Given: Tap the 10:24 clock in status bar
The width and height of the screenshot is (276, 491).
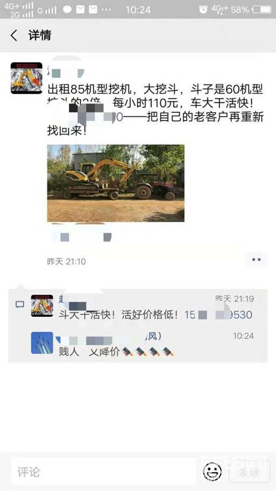Looking at the screenshot, I should (x=138, y=10).
